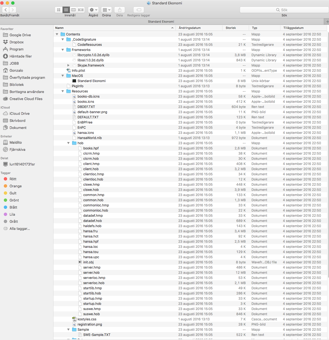Click the Redigera taggar button

139,10
